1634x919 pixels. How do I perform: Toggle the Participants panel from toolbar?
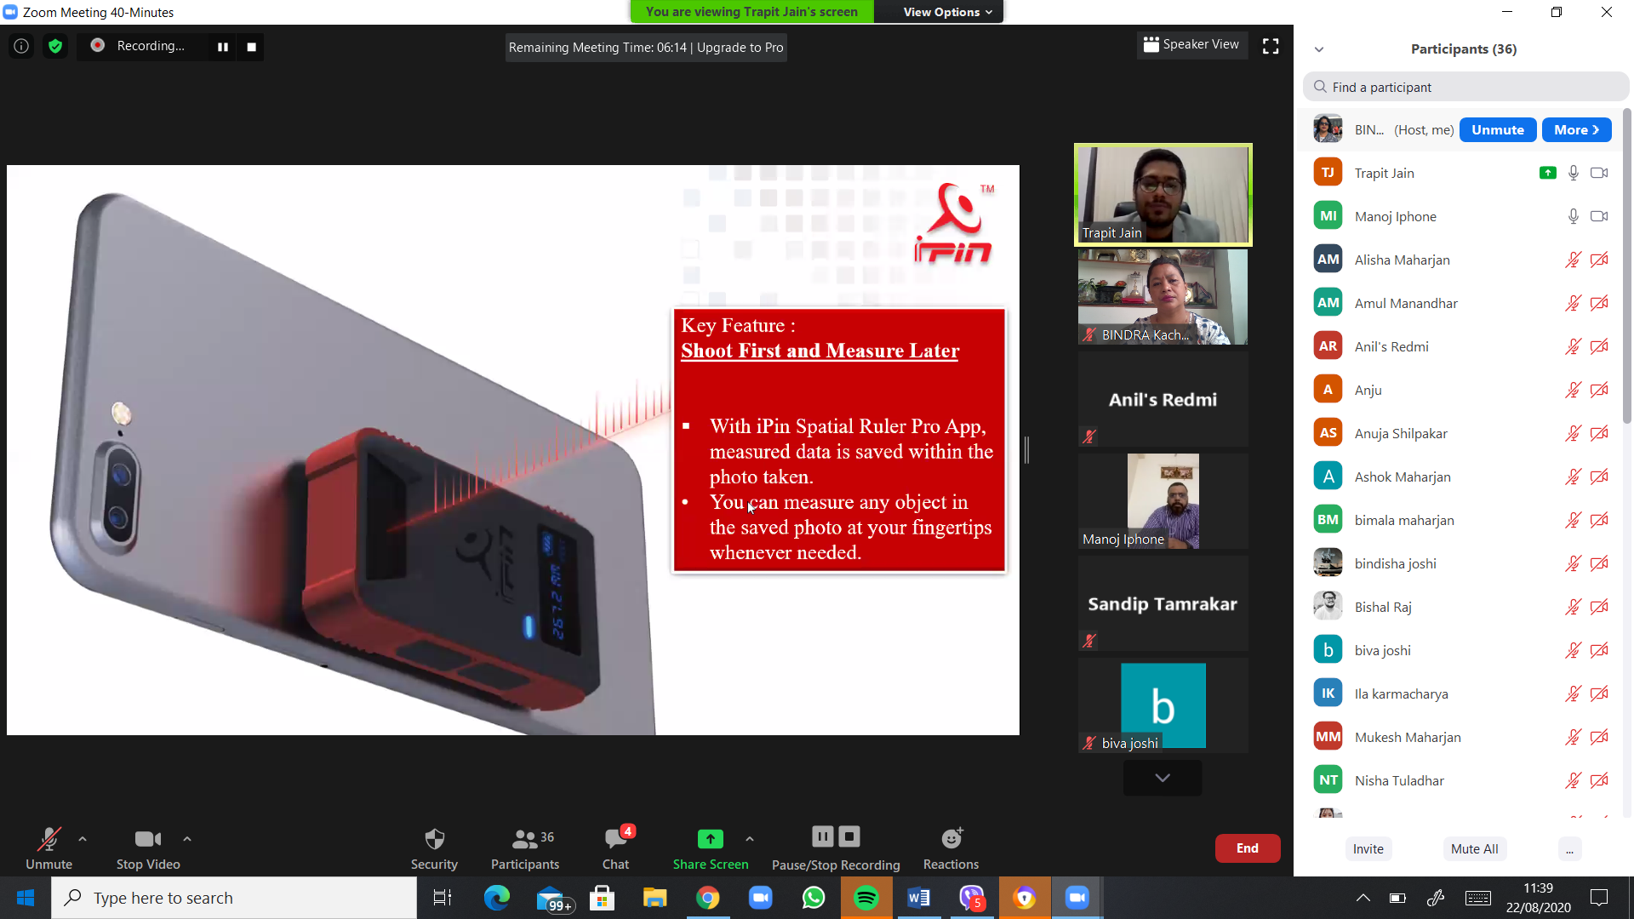524,840
